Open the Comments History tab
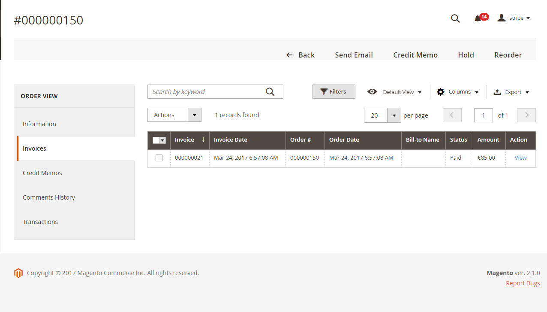 point(49,197)
